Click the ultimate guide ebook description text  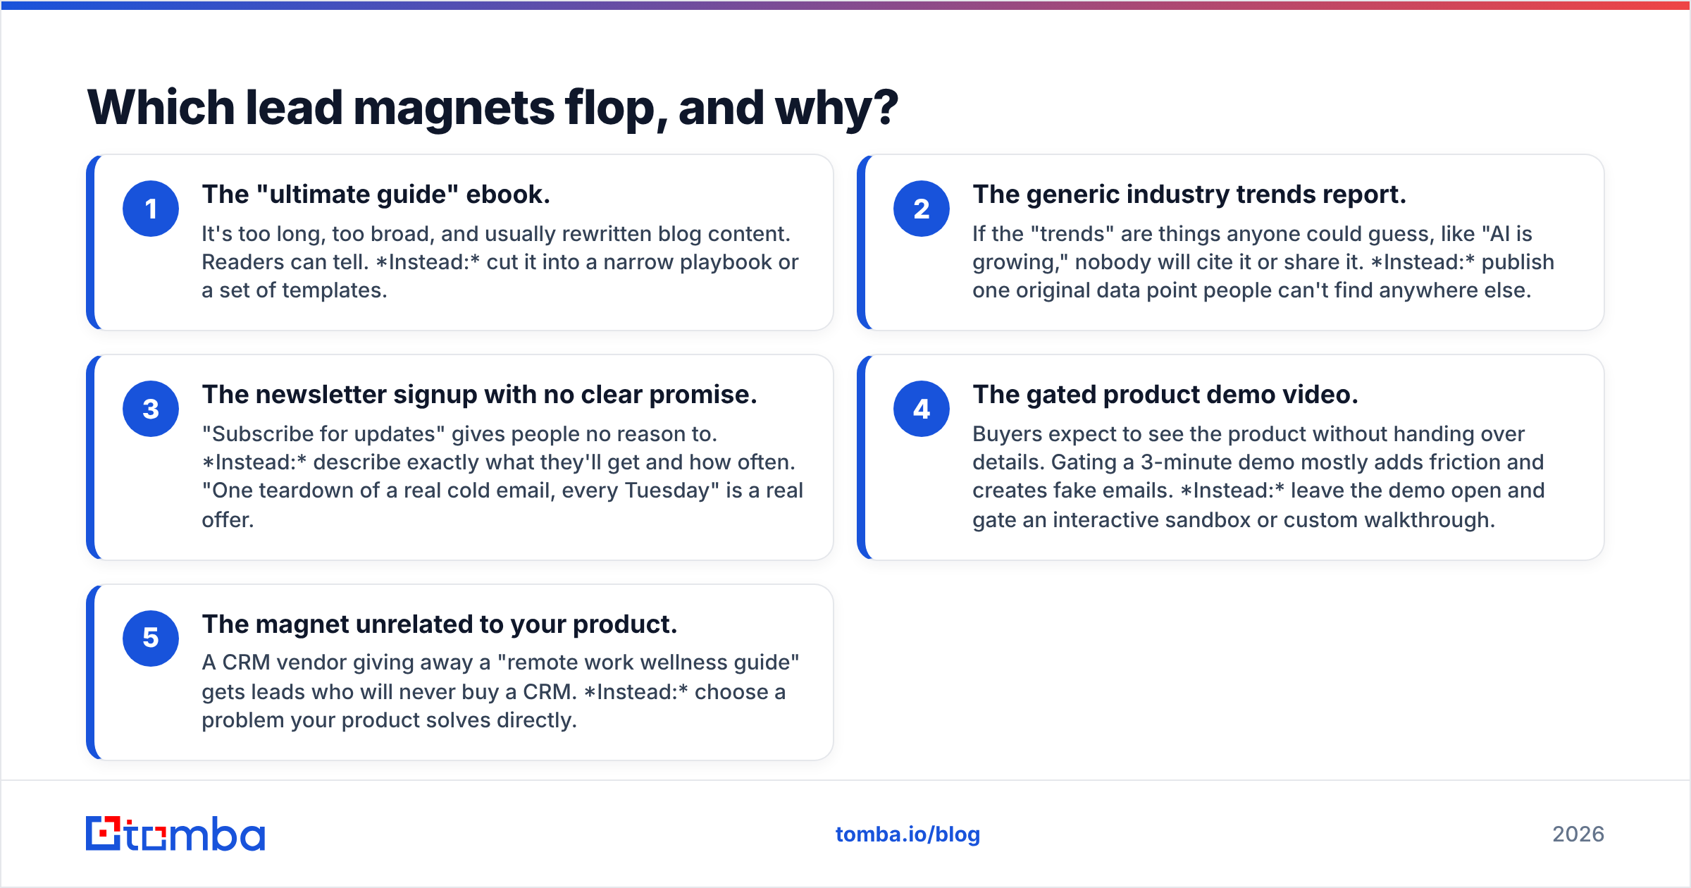tap(500, 262)
